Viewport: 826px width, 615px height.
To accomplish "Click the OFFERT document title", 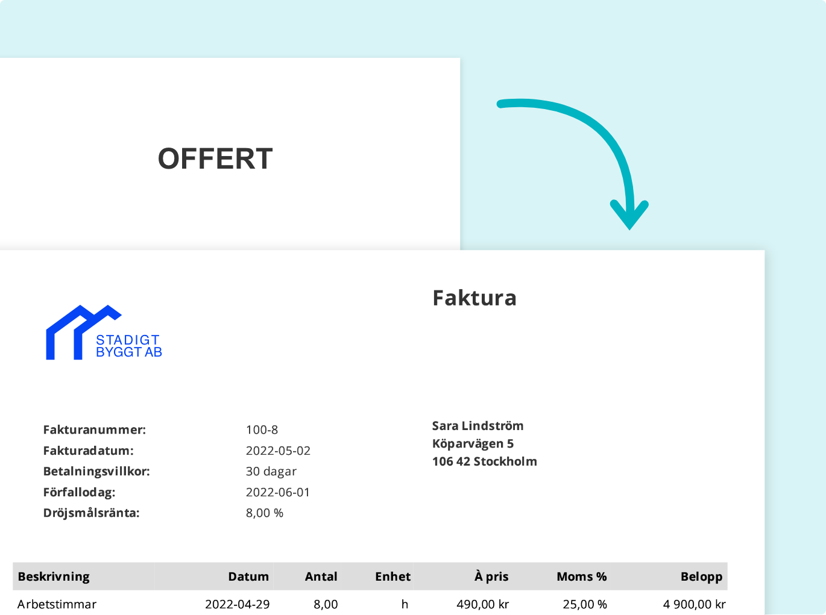I will point(215,158).
